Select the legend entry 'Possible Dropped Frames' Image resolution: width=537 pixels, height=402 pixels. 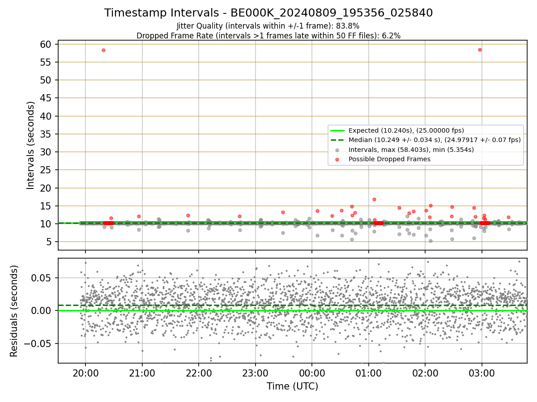pyautogui.click(x=389, y=159)
